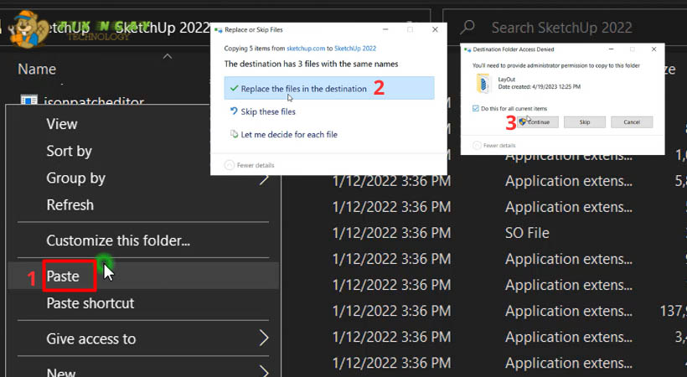Click the jsonpatcheditor file icon
This screenshot has height=377, width=687.
click(x=29, y=102)
